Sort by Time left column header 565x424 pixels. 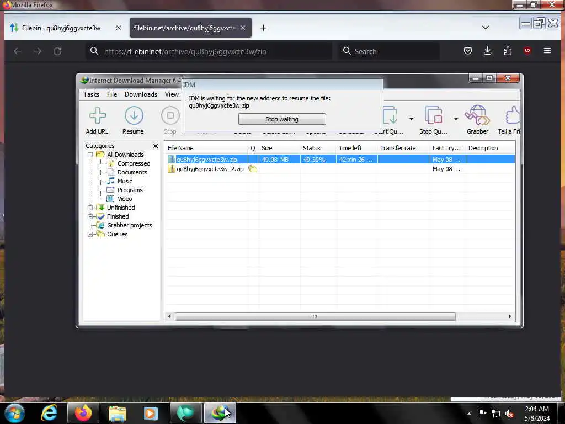[357, 148]
